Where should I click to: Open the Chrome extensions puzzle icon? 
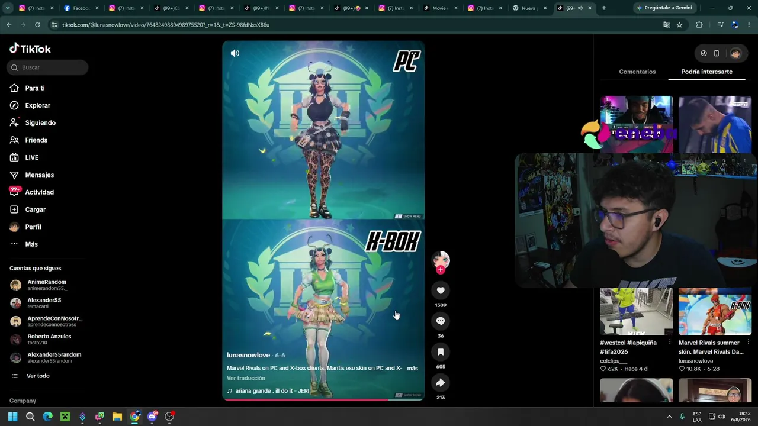point(699,25)
